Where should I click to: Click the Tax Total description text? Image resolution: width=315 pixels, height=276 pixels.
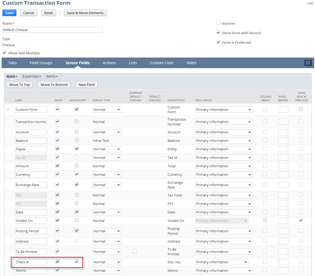point(175,195)
